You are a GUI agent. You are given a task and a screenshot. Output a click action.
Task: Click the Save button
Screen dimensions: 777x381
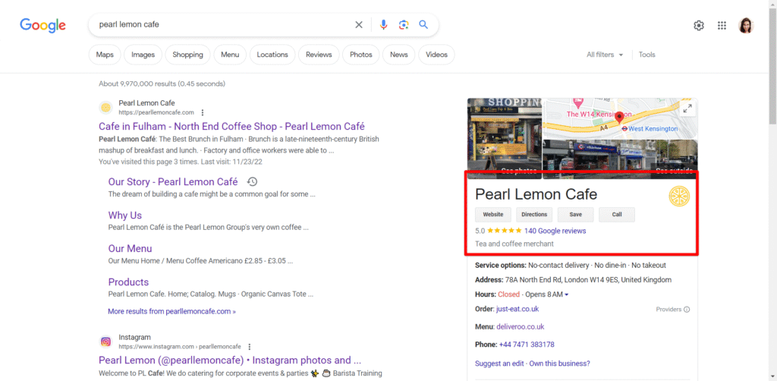point(575,215)
